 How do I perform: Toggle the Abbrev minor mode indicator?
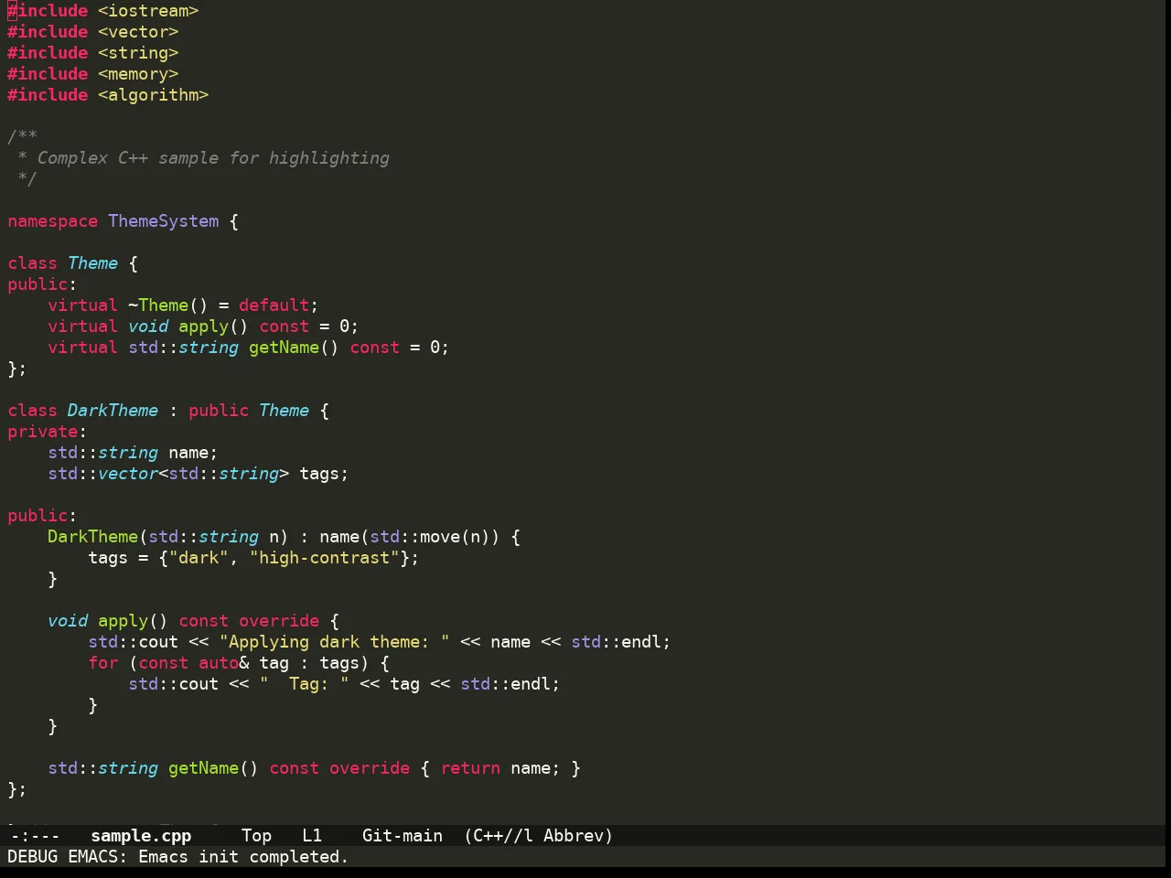click(x=574, y=836)
